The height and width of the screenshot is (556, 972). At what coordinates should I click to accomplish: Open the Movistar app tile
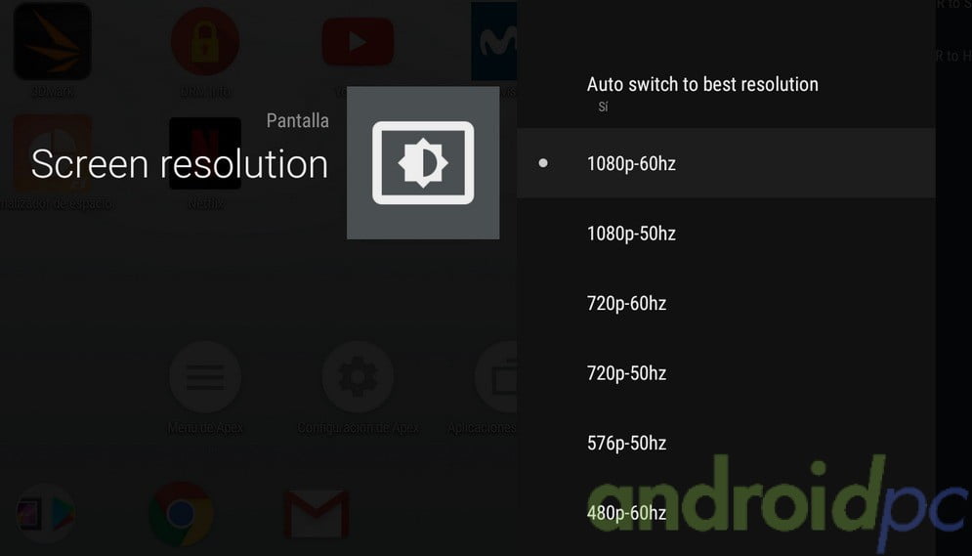point(494,42)
